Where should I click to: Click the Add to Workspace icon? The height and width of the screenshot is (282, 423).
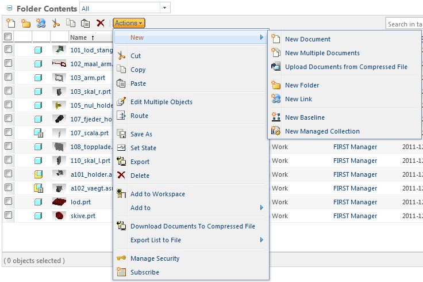121,194
